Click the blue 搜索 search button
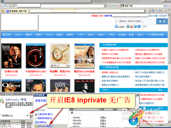 click(x=162, y=22)
